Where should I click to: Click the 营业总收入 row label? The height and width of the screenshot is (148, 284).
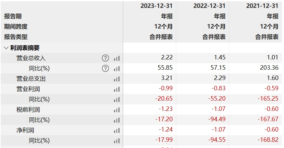point(31,58)
